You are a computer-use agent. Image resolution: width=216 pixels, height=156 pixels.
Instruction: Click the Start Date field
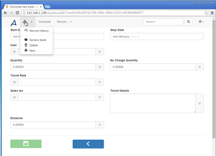click(x=57, y=37)
